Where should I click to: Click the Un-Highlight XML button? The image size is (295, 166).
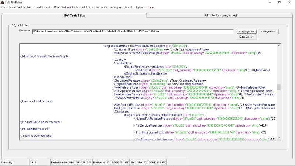[x=246, y=32]
